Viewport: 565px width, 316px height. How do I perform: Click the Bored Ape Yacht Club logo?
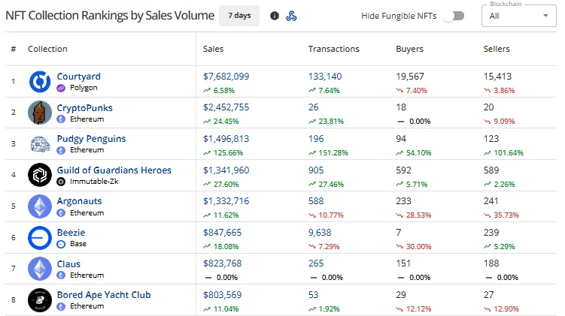pyautogui.click(x=40, y=300)
